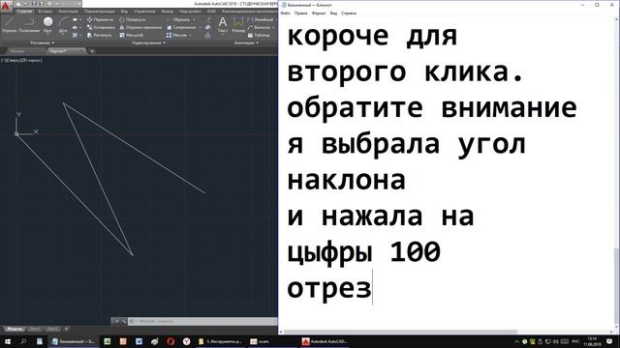620x348 pixels.
Task: Click the Растянуть stretch tool
Action: point(100,35)
